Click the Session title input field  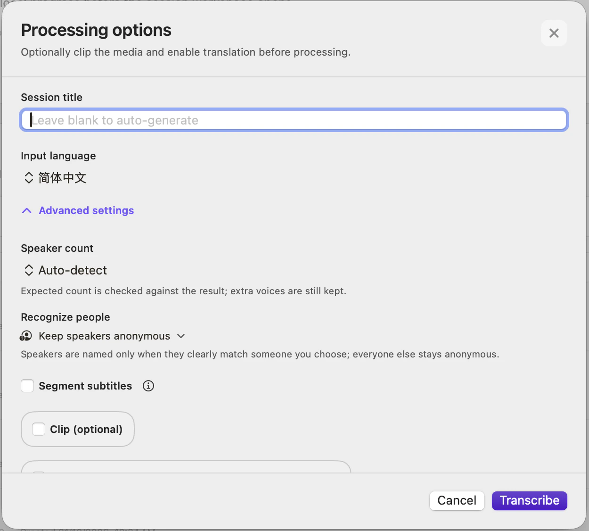pos(294,120)
